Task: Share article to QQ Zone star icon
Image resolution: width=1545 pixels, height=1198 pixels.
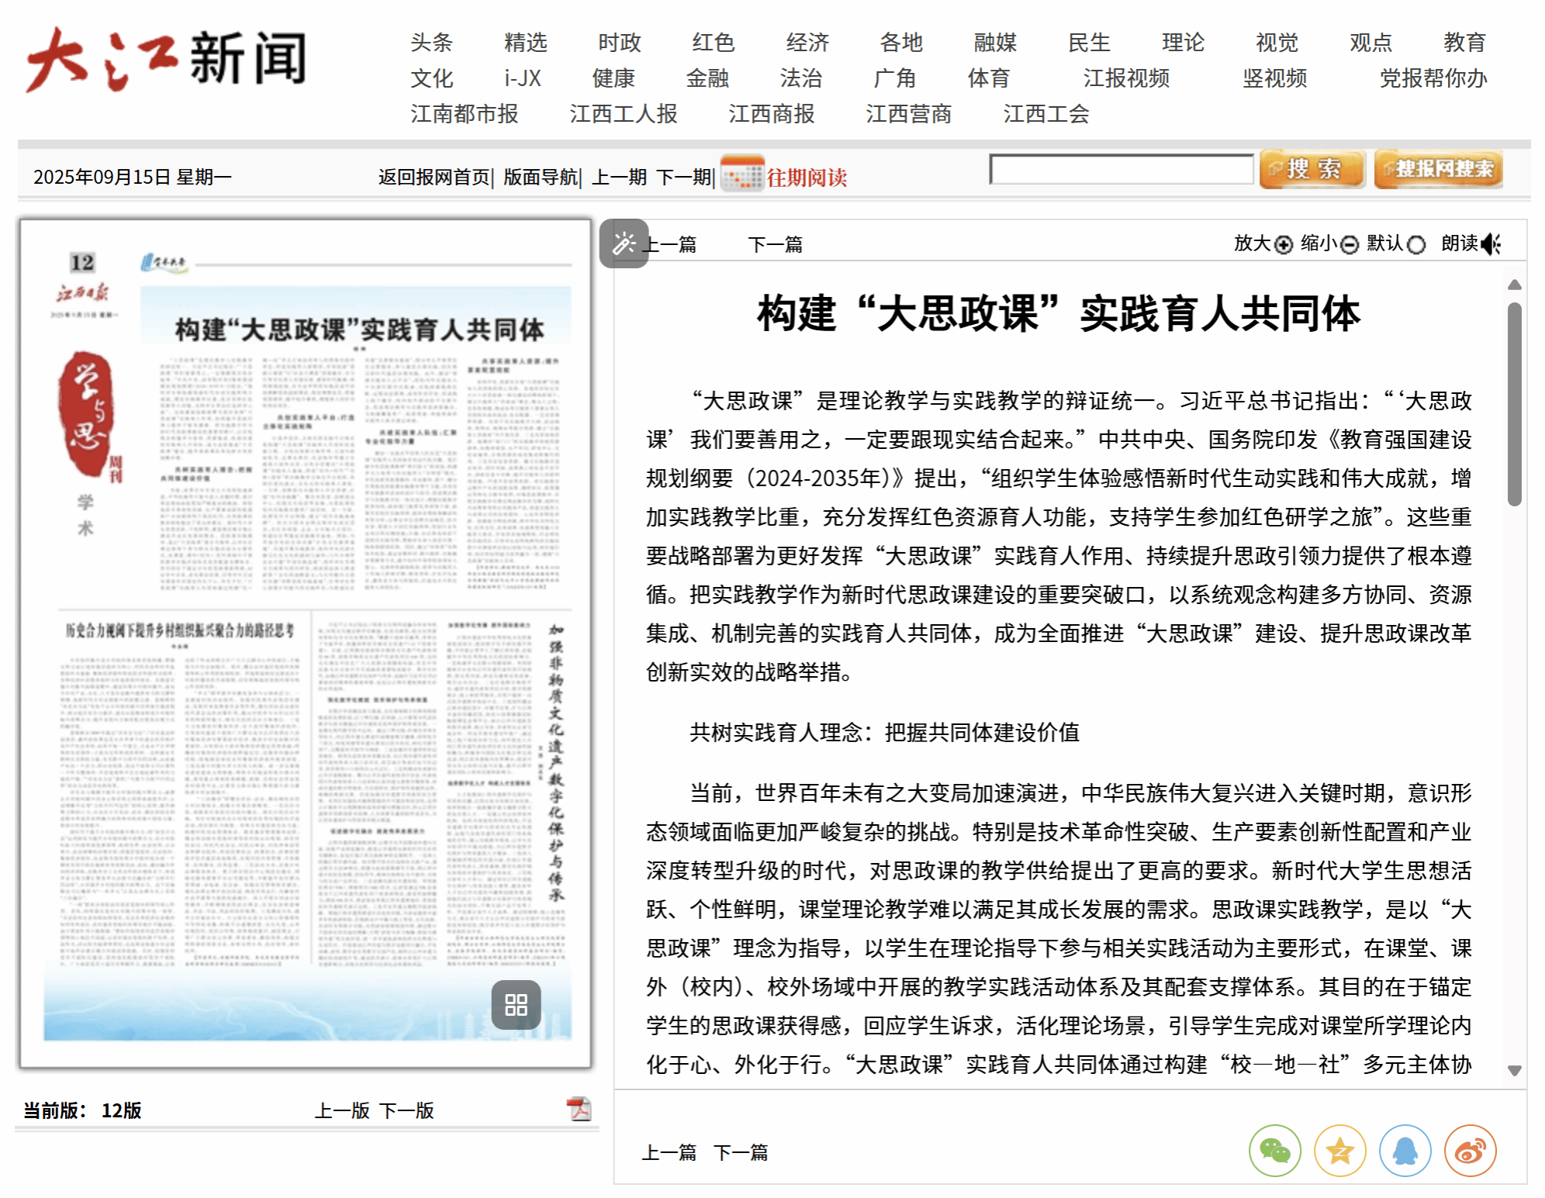Action: pyautogui.click(x=1339, y=1151)
